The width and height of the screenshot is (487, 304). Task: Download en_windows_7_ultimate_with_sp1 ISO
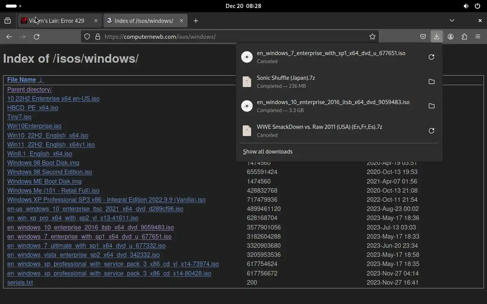[x=86, y=246]
